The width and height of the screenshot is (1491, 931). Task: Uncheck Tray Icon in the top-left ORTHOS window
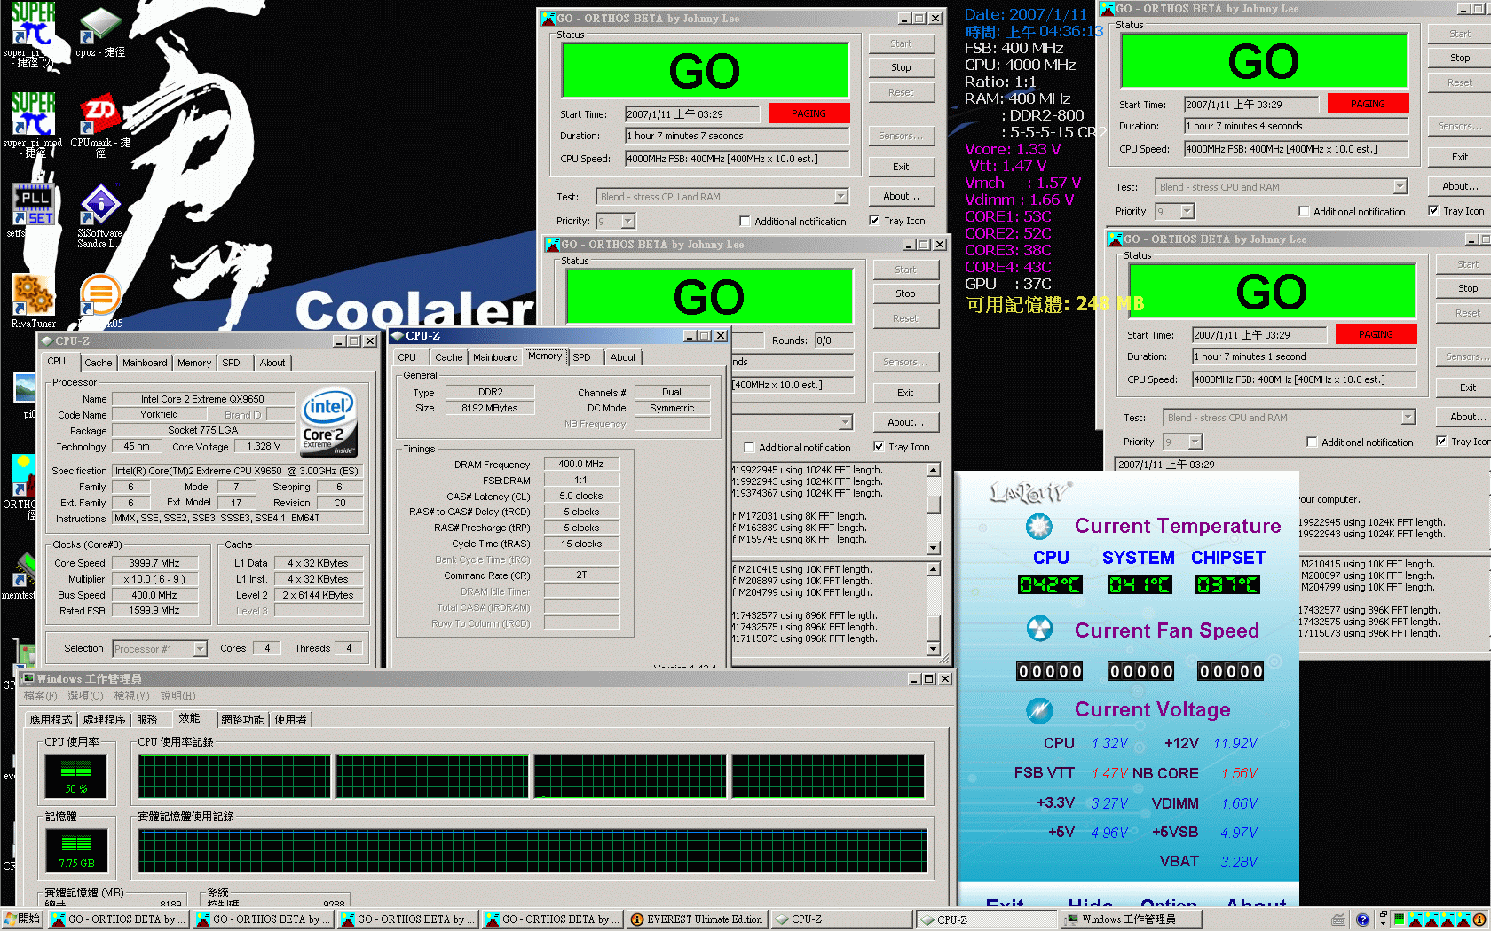coord(874,221)
